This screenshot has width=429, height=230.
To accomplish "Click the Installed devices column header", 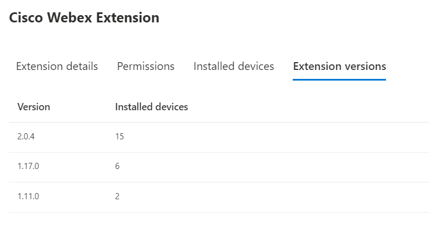I will [x=151, y=107].
